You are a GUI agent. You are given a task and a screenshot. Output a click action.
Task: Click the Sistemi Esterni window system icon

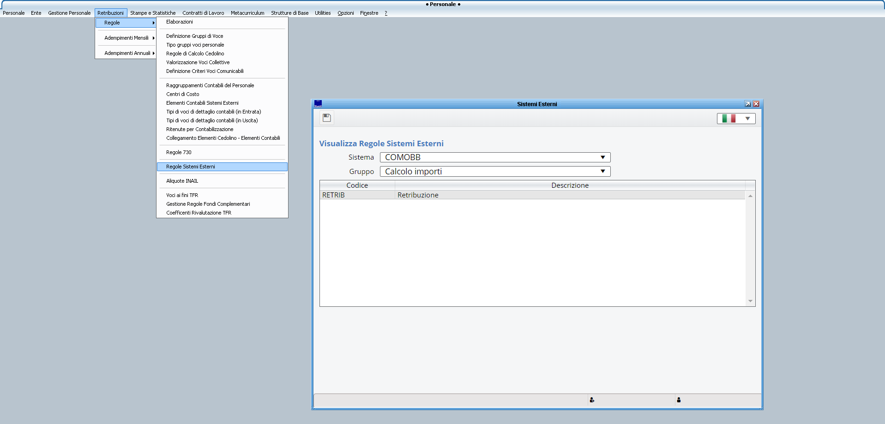(x=318, y=104)
